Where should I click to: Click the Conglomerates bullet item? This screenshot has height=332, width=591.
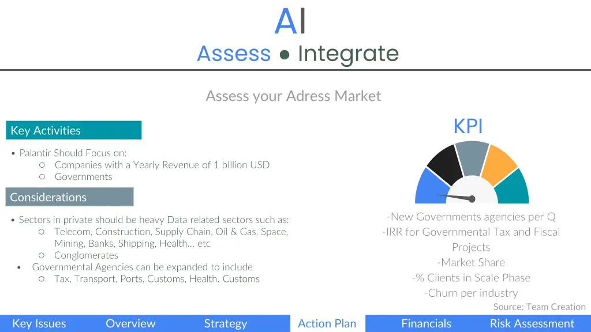click(x=86, y=255)
